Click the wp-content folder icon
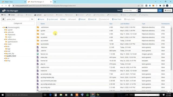 point(38,41)
